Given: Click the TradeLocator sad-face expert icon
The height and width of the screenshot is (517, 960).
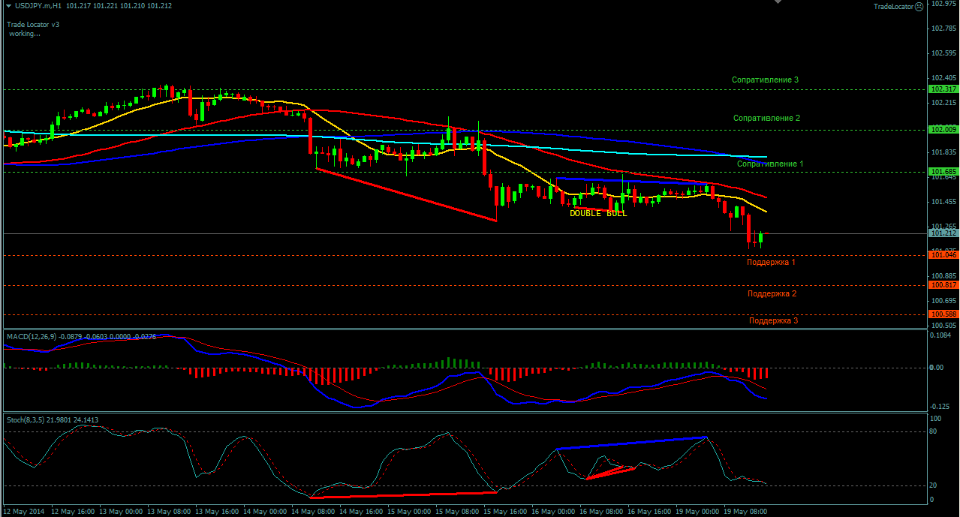Looking at the screenshot, I should (919, 6).
